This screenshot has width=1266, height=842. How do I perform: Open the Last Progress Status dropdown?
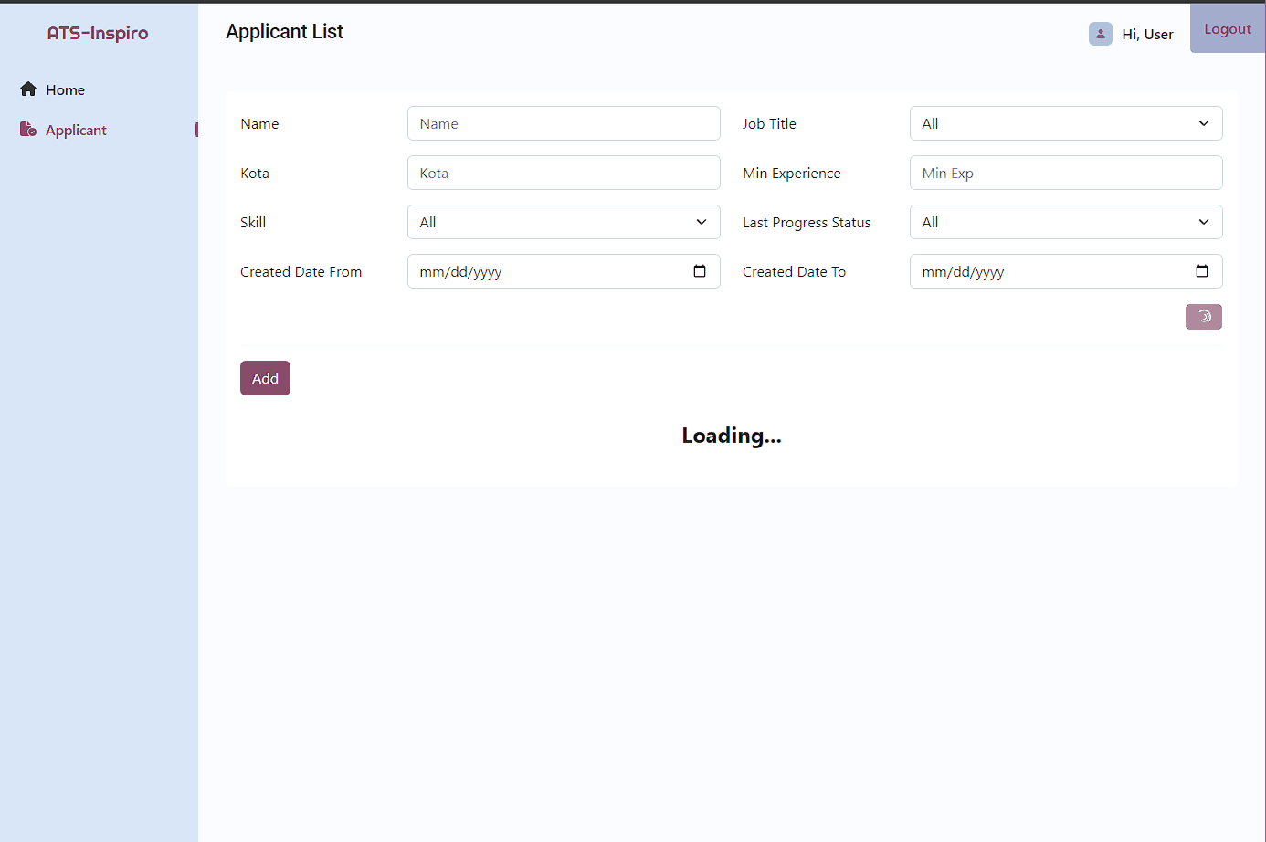1066,222
